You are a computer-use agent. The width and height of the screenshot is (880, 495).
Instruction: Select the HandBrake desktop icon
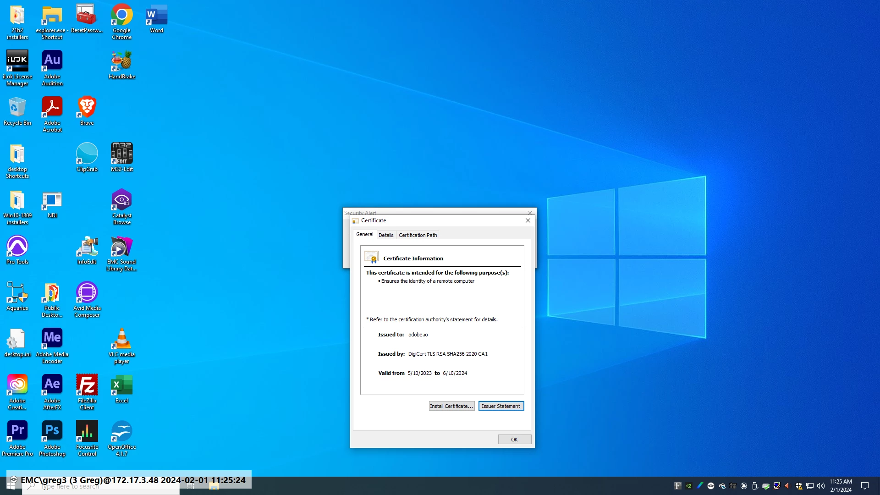coord(122,65)
